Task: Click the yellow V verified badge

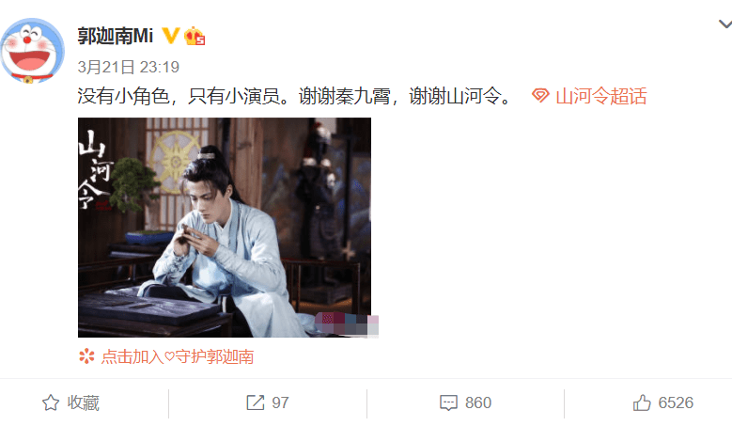Action: pyautogui.click(x=170, y=36)
